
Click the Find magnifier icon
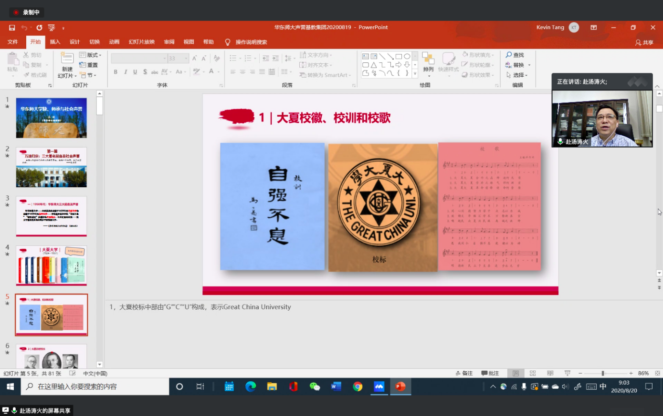[x=509, y=55]
